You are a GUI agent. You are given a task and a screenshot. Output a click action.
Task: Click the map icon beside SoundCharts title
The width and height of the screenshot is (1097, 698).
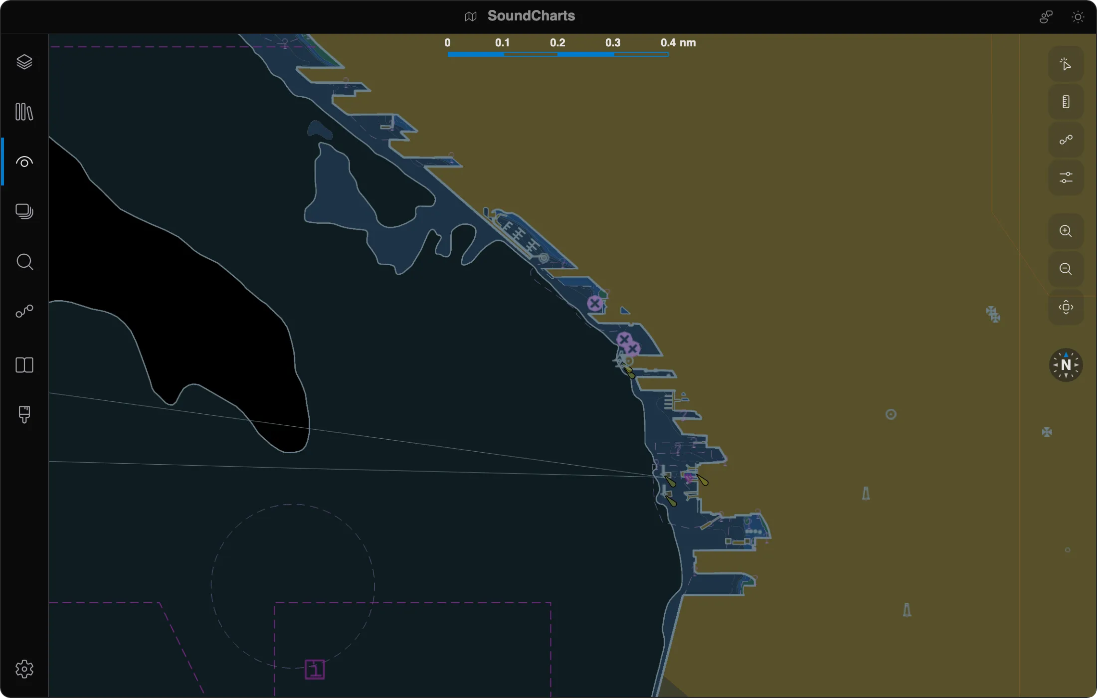pos(471,16)
